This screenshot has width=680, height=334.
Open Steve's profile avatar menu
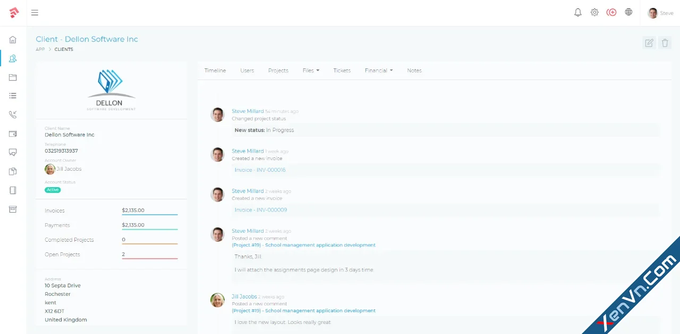click(653, 12)
